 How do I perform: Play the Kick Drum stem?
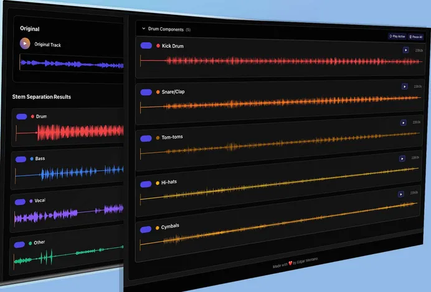[x=405, y=50]
